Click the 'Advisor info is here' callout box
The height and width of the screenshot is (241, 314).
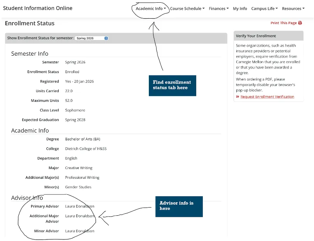pos(179,206)
